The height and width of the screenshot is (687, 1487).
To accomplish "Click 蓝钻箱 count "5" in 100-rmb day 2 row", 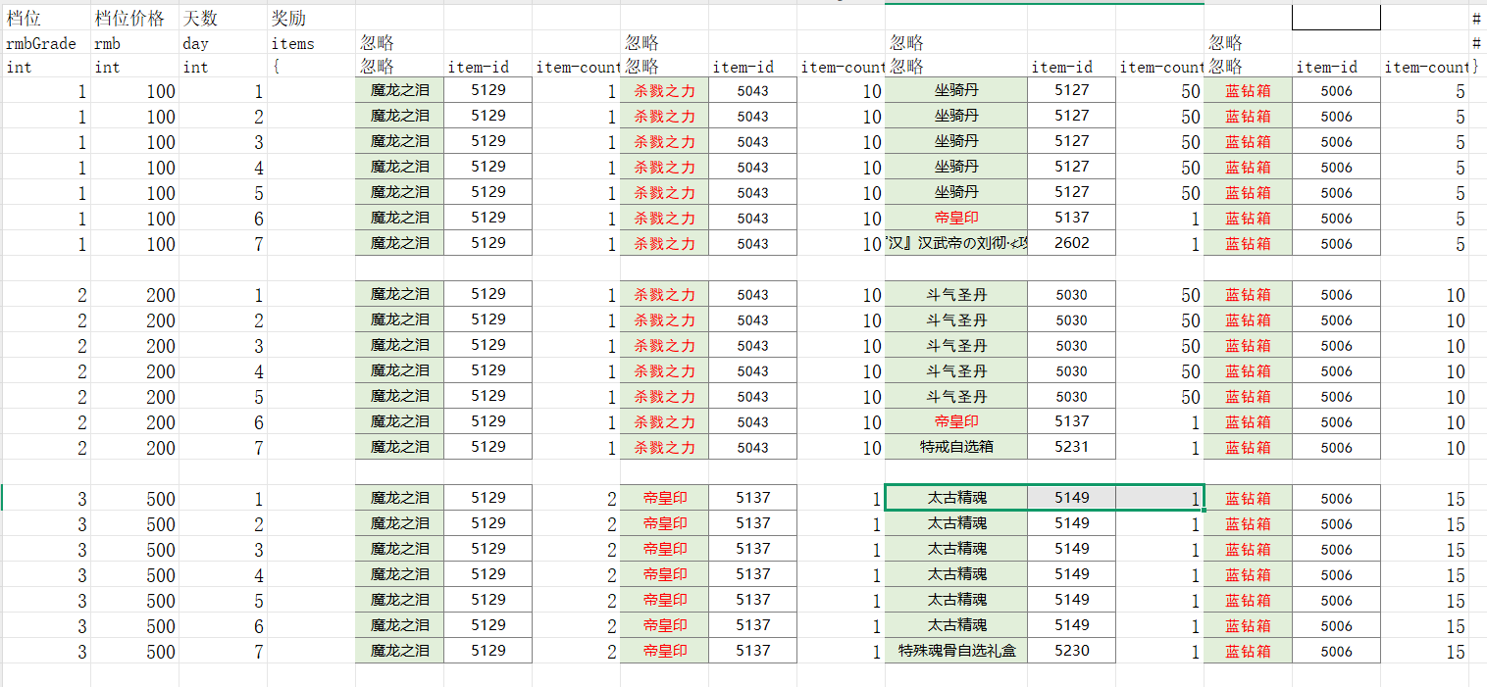I will click(x=1424, y=116).
